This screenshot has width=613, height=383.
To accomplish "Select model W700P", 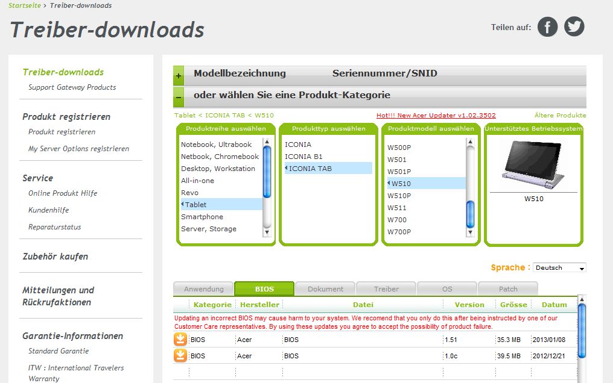I will click(399, 232).
